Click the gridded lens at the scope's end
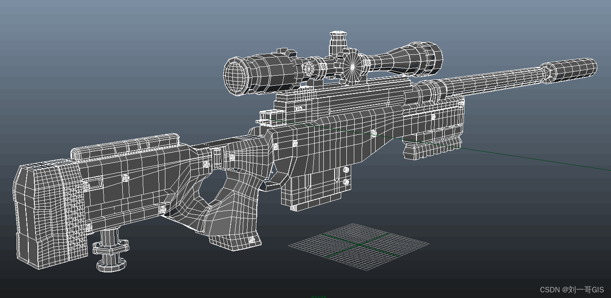The width and height of the screenshot is (611, 298). click(235, 76)
